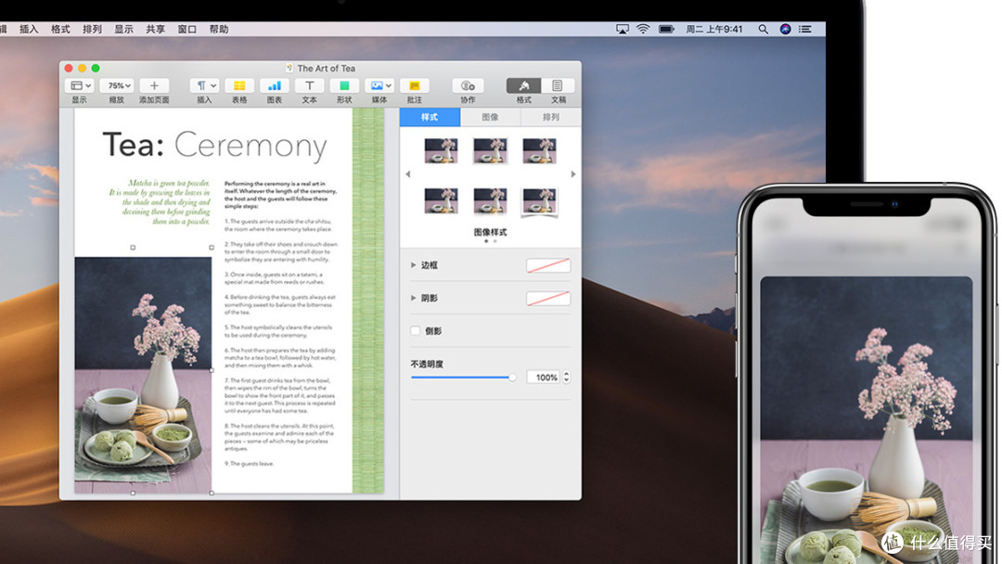Click the Tea: Ceremony heading text
1002x564 pixels.
coord(214,145)
